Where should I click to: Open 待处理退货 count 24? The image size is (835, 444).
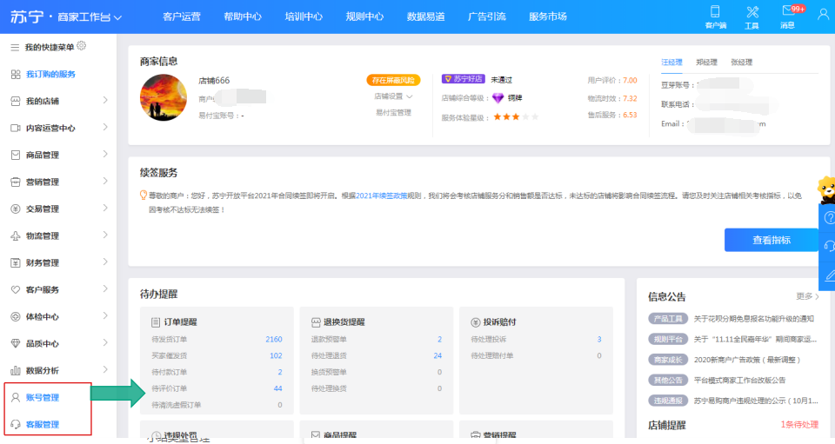pos(438,355)
